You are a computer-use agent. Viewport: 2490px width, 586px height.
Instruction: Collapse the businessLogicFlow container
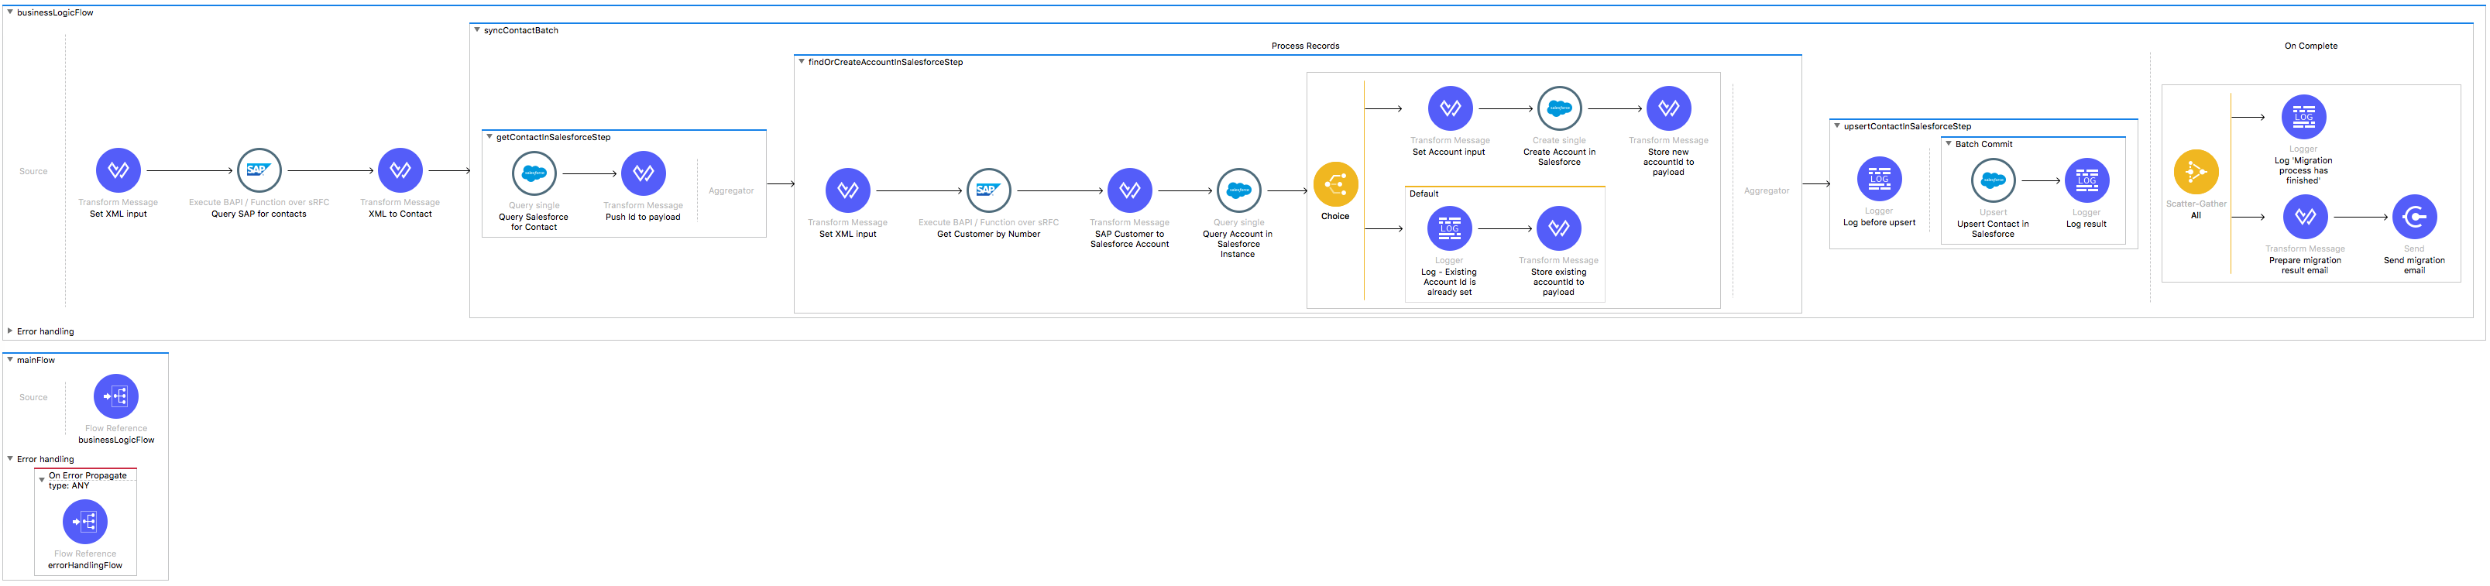click(9, 12)
